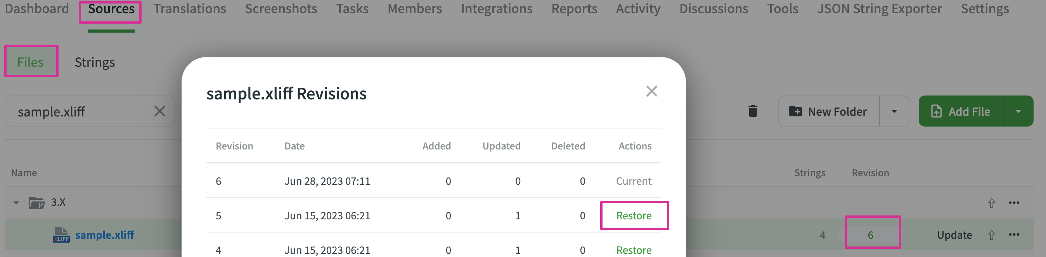Open more options for 3.X folder
1046x257 pixels.
pos(1014,203)
